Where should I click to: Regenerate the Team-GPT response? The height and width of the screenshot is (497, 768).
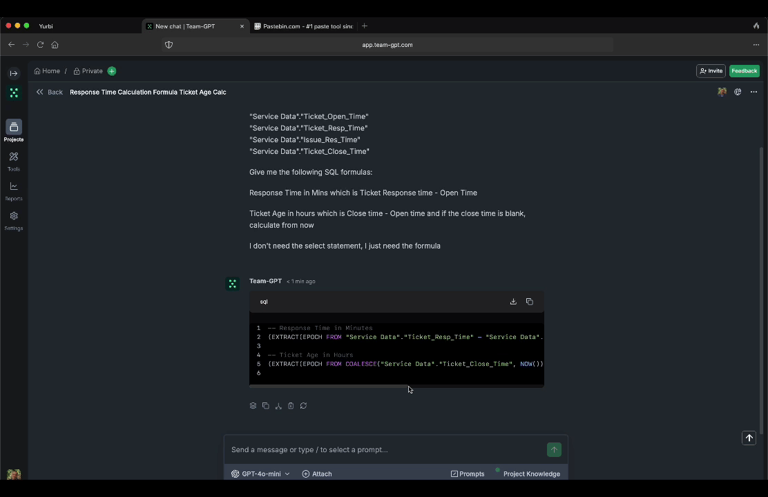(303, 406)
